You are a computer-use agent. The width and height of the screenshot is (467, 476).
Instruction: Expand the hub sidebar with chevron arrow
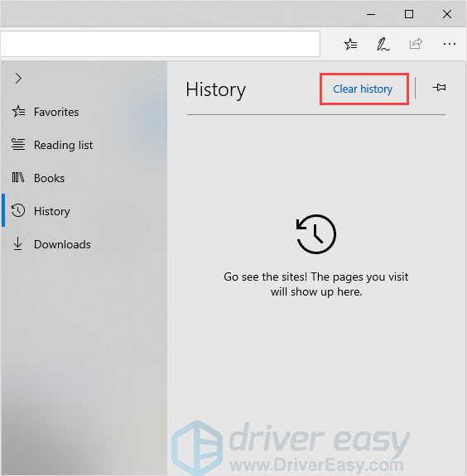(x=18, y=79)
